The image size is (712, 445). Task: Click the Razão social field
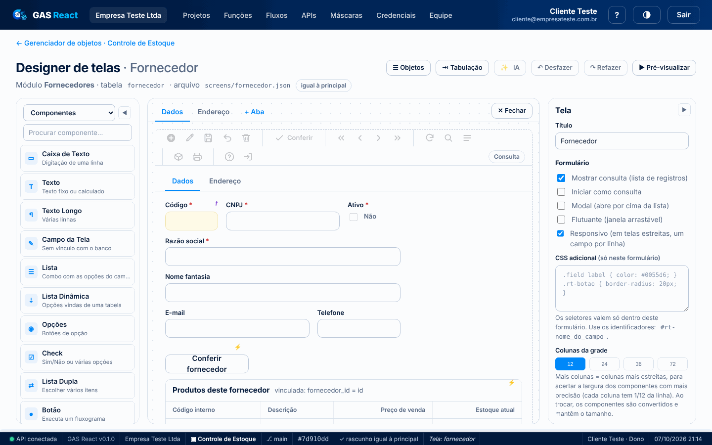pos(283,257)
